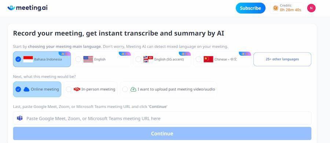This screenshot has width=330, height=143.
Task: Click the United States flag icon
Action: pyautogui.click(x=88, y=59)
